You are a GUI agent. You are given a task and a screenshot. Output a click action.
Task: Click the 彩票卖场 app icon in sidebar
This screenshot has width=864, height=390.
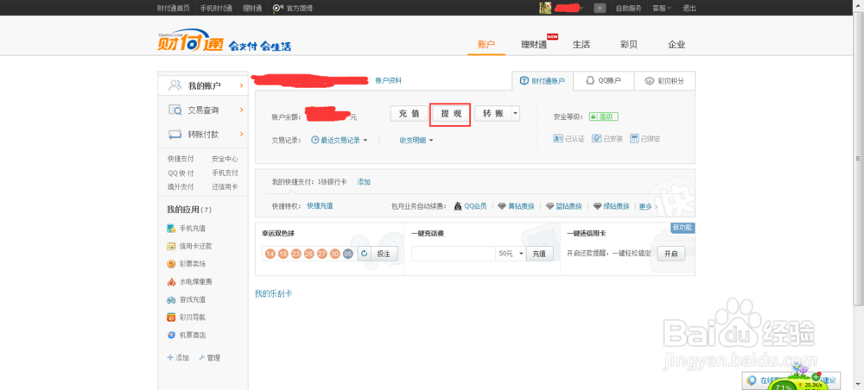[x=171, y=264]
